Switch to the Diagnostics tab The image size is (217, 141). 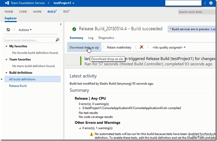point(106,38)
